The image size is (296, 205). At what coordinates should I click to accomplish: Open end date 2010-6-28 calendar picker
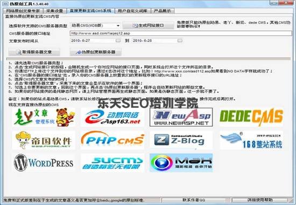tap(180, 40)
